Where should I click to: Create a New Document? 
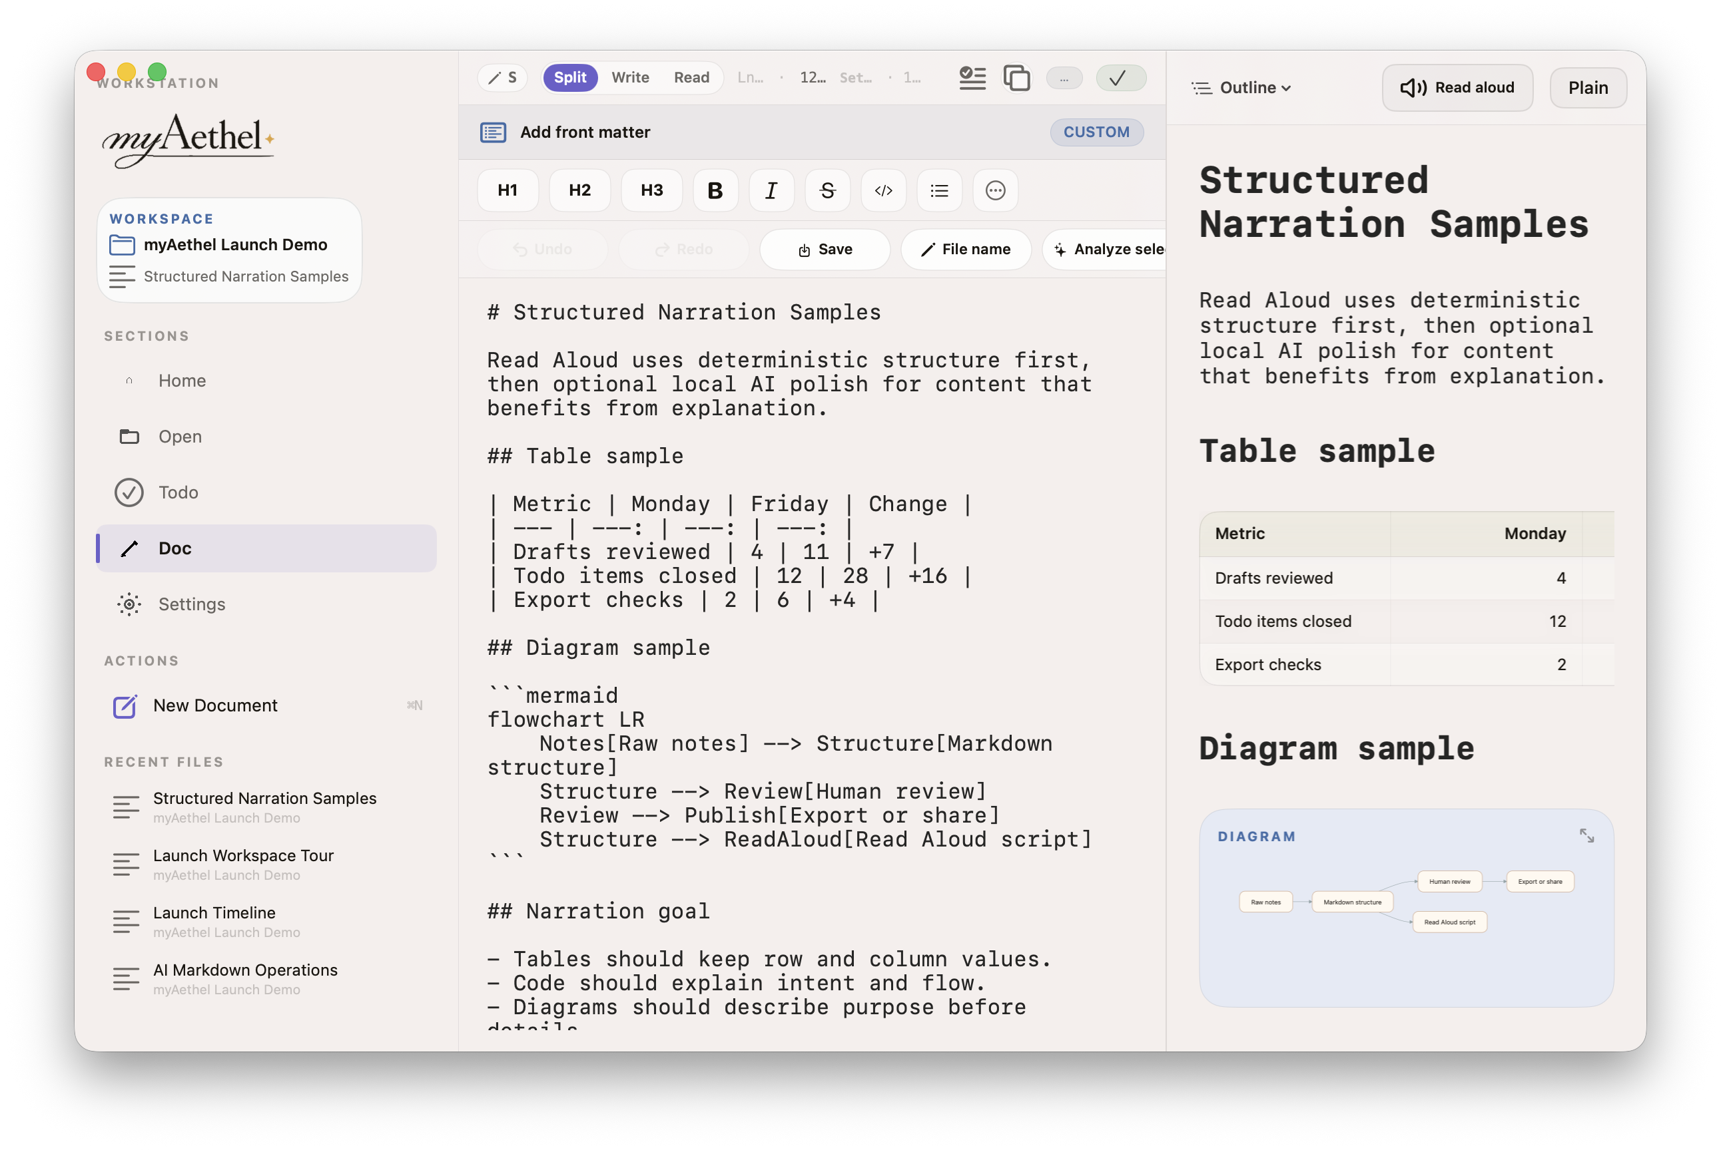266,705
